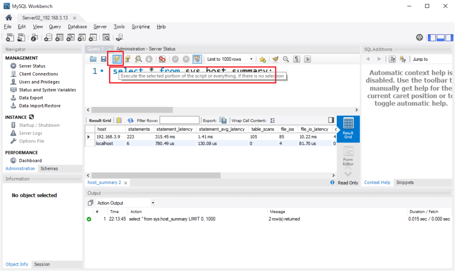Export recordset to external file
Viewport: 455px width, 271px height.
pos(223,121)
